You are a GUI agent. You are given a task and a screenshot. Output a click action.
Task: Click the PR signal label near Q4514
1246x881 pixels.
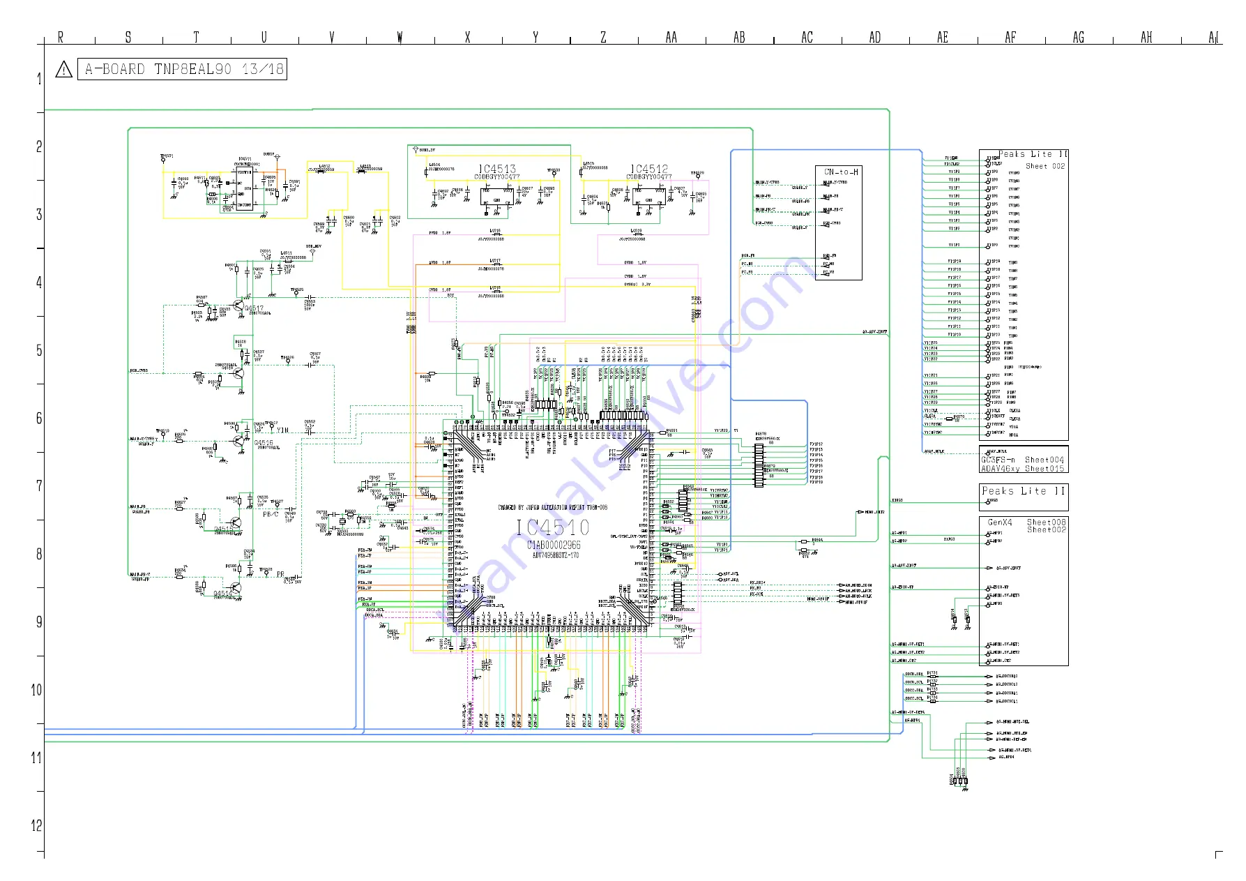(280, 575)
